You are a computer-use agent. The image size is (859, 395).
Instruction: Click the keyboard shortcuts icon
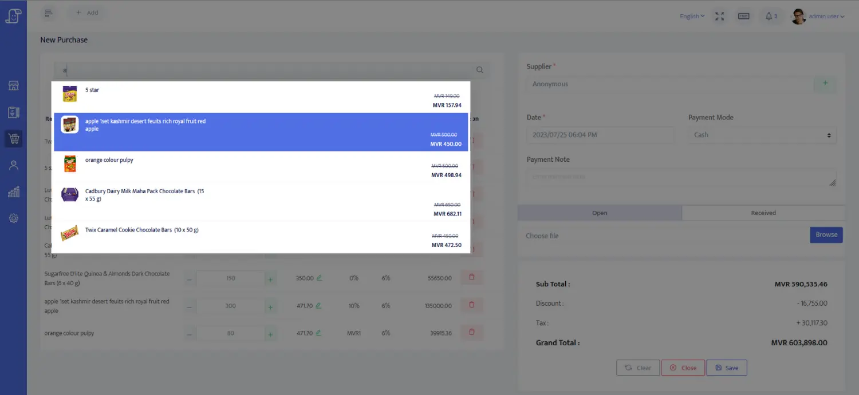coord(744,16)
